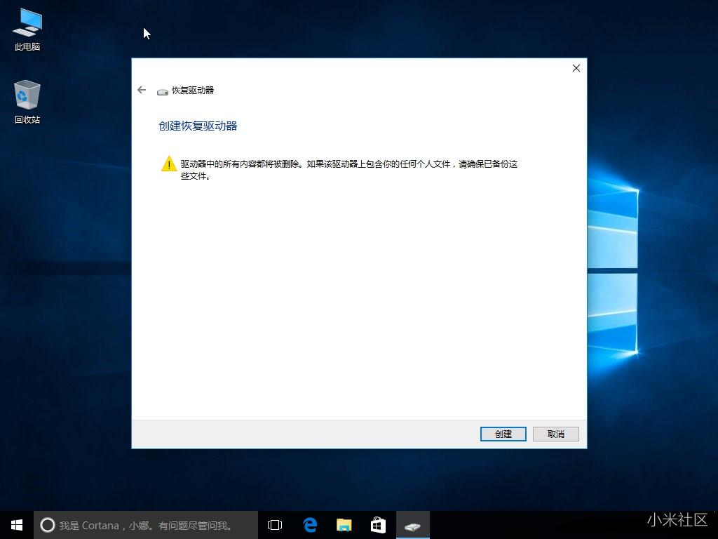The width and height of the screenshot is (718, 539).
Task: Click the 创建 button to start creating
Action: (502, 434)
